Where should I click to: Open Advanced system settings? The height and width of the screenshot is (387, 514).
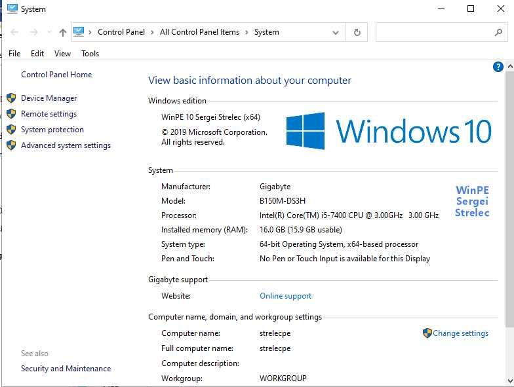click(66, 145)
